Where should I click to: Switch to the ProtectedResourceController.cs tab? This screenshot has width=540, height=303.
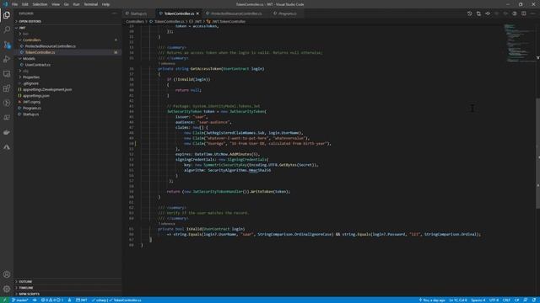coord(236,13)
